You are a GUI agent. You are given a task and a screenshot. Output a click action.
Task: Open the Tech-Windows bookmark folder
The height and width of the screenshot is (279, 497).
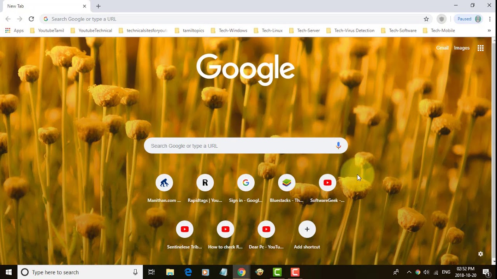[x=229, y=31]
